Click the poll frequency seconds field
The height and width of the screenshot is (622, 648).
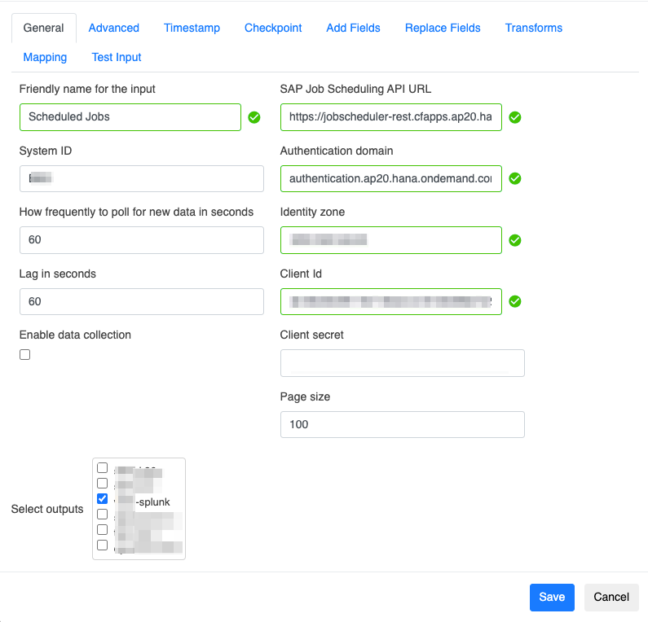tap(141, 240)
